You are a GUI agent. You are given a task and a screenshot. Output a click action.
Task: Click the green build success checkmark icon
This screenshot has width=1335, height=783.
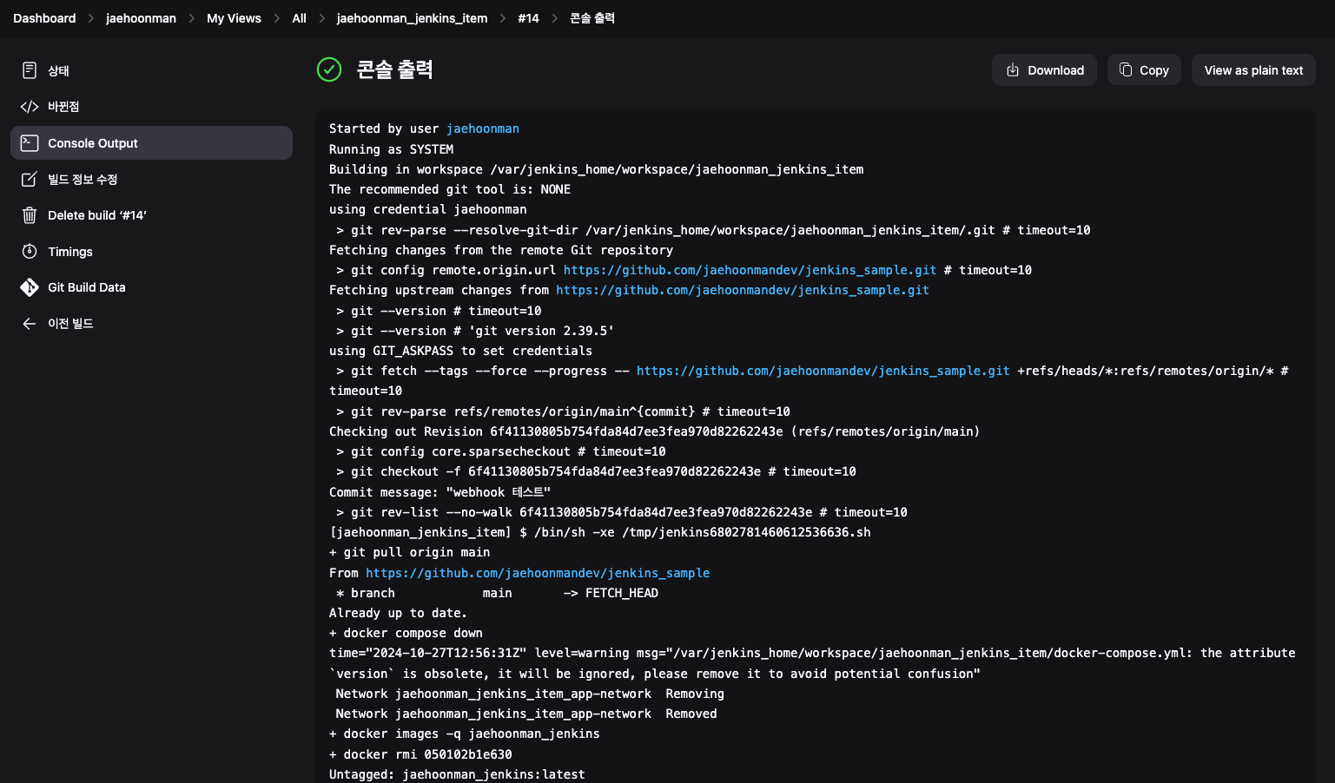[329, 69]
